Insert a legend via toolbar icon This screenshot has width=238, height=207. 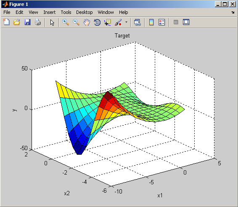click(x=161, y=22)
